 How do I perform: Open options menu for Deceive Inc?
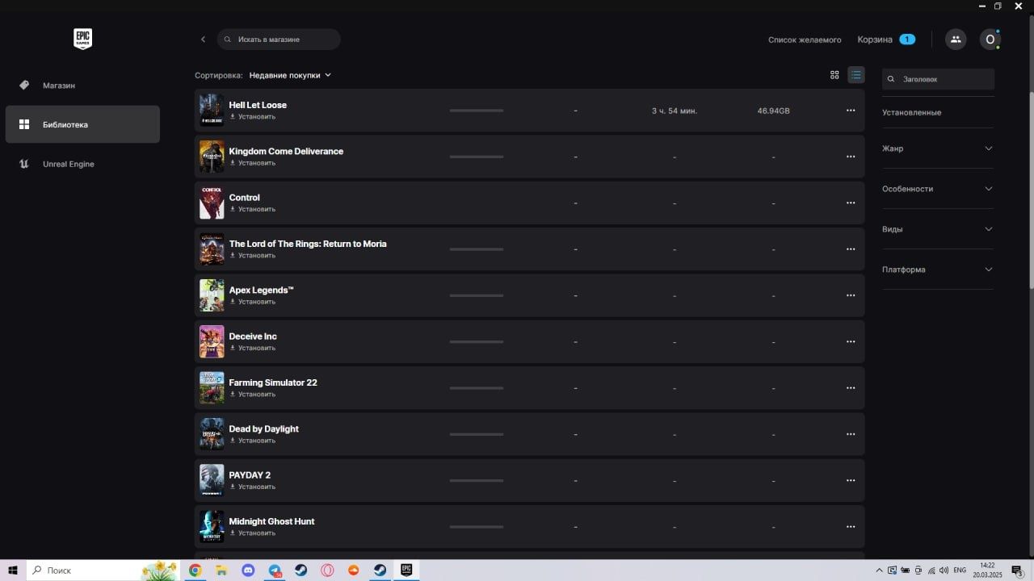(x=851, y=341)
